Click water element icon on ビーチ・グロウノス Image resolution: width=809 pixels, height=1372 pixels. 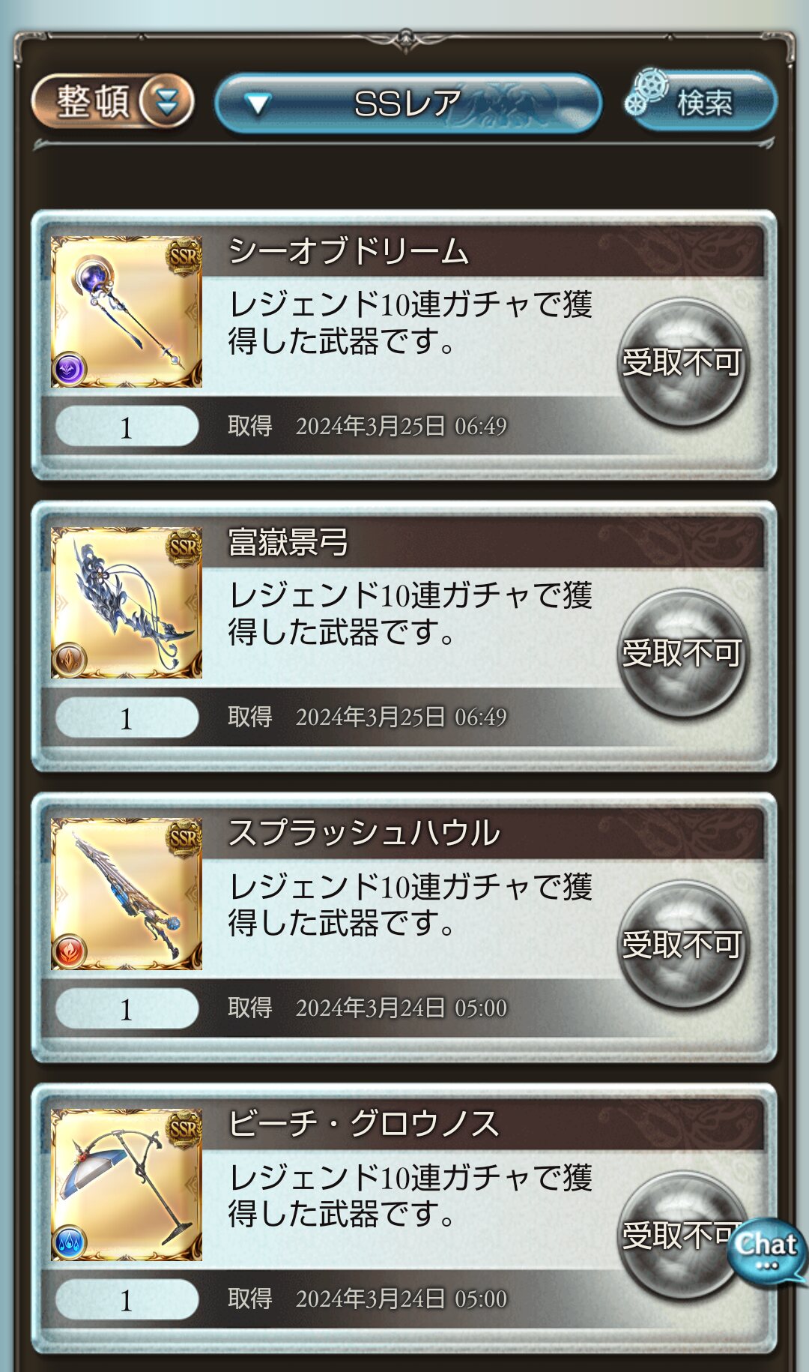click(x=70, y=1242)
